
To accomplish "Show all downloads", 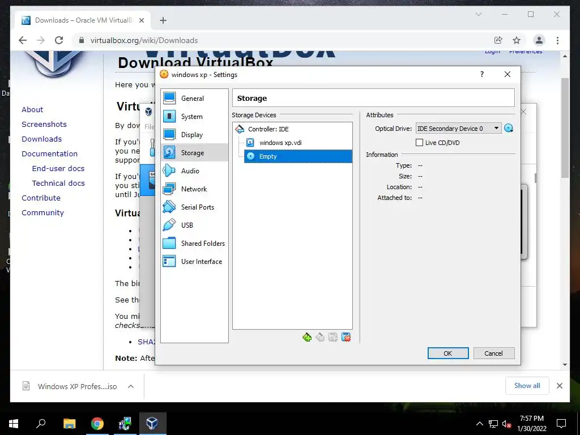I will click(x=527, y=386).
